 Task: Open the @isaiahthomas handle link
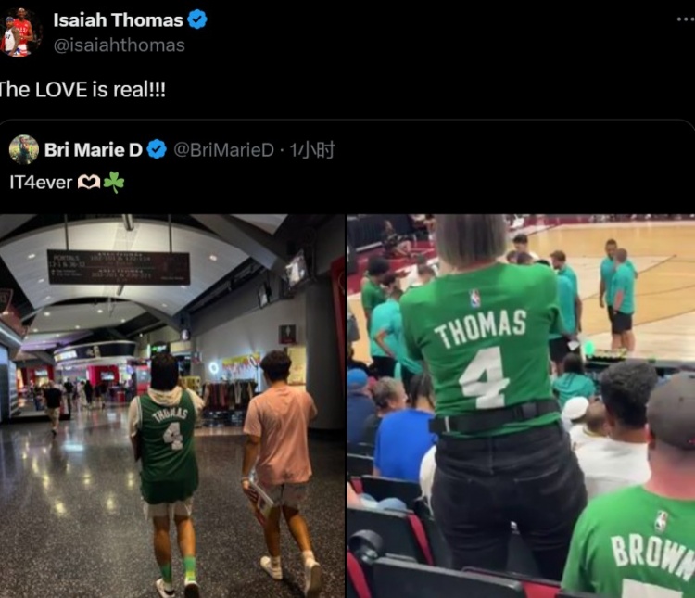click(119, 45)
